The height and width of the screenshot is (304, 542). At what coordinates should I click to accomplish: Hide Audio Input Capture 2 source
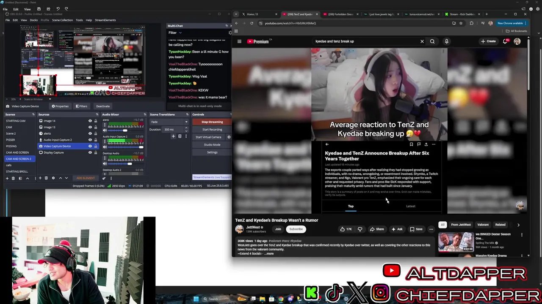point(90,140)
